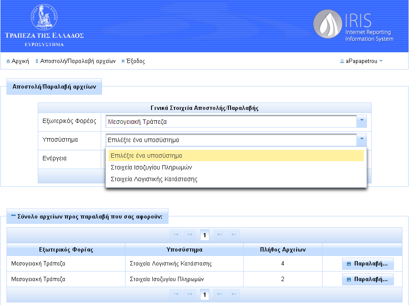
Task: Click the x icon beside Έξοδος
Action: click(x=123, y=61)
